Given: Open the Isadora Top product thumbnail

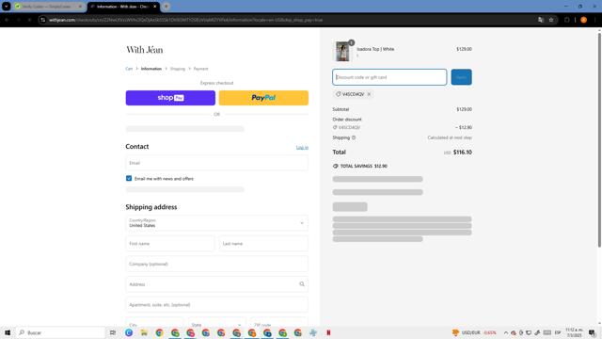Looking at the screenshot, I should [x=342, y=51].
